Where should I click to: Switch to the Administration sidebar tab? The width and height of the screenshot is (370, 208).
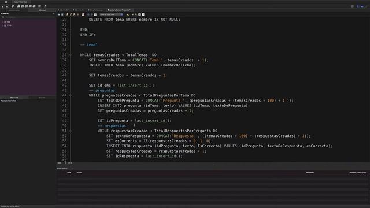14,10
